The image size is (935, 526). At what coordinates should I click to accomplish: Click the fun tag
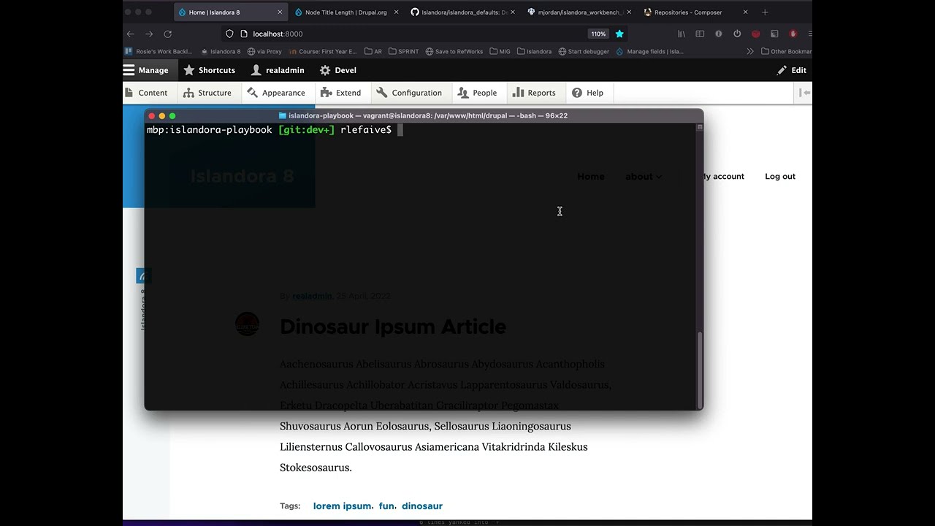(386, 506)
